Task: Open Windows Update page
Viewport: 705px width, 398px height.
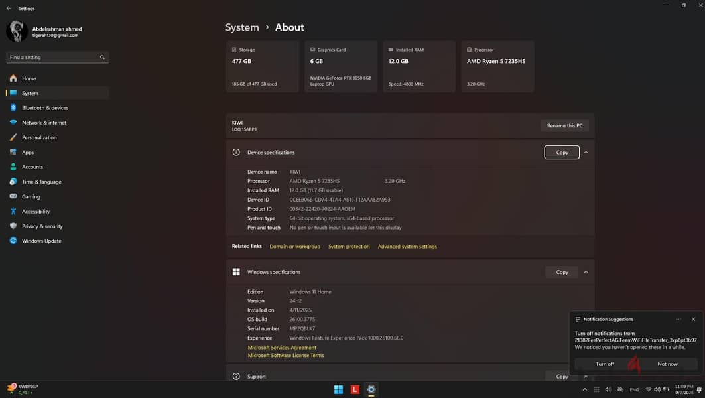Action: point(57,241)
